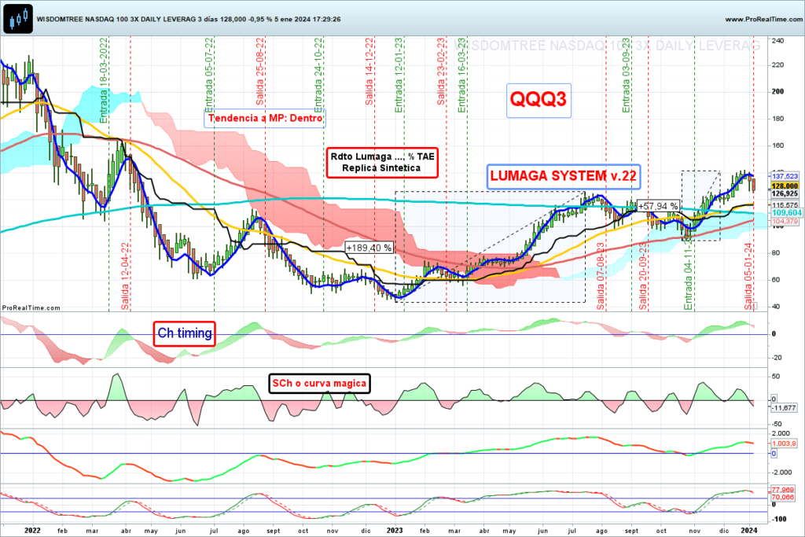Image resolution: width=805 pixels, height=537 pixels.
Task: Select the 'SCh o curva magica' indicator label
Action: click(319, 384)
